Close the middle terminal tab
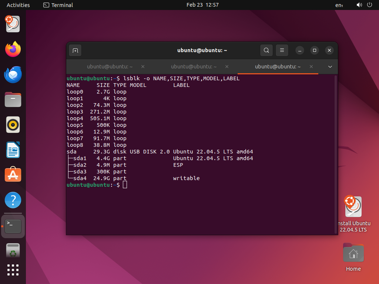Image resolution: width=379 pixels, height=284 pixels. click(227, 67)
